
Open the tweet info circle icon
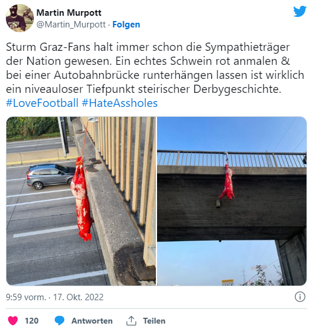click(x=300, y=297)
